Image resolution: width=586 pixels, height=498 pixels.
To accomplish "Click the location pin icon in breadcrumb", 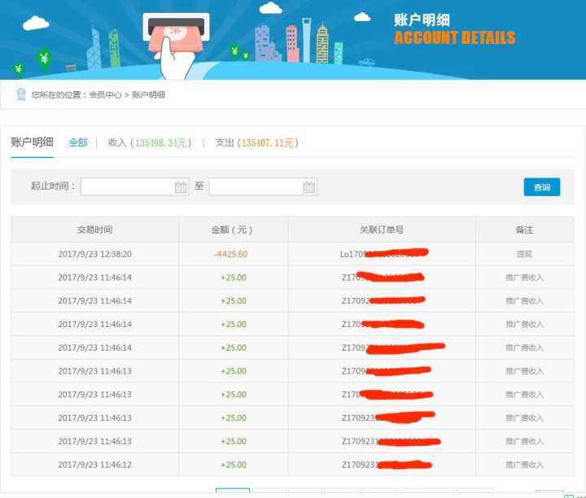I will click(x=21, y=94).
